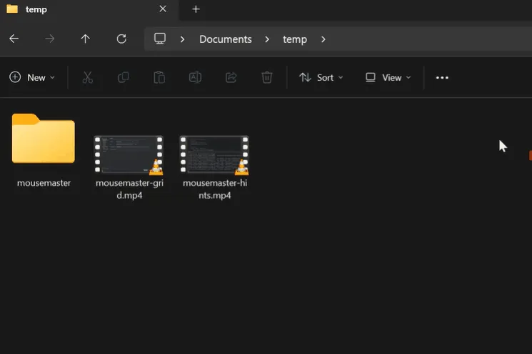The height and width of the screenshot is (354, 532).
Task: Open the New item dropdown
Action: 32,77
